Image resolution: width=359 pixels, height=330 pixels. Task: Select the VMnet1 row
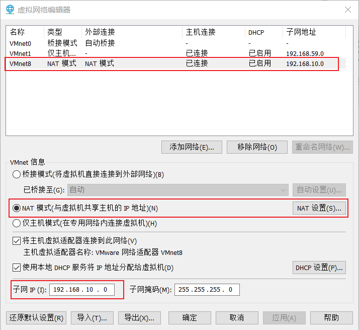(x=176, y=53)
